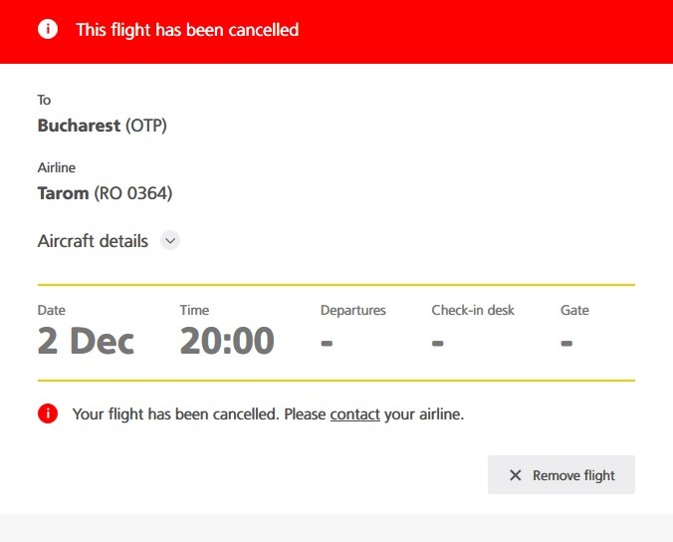Click the Remove flight button
The image size is (673, 542).
click(561, 475)
